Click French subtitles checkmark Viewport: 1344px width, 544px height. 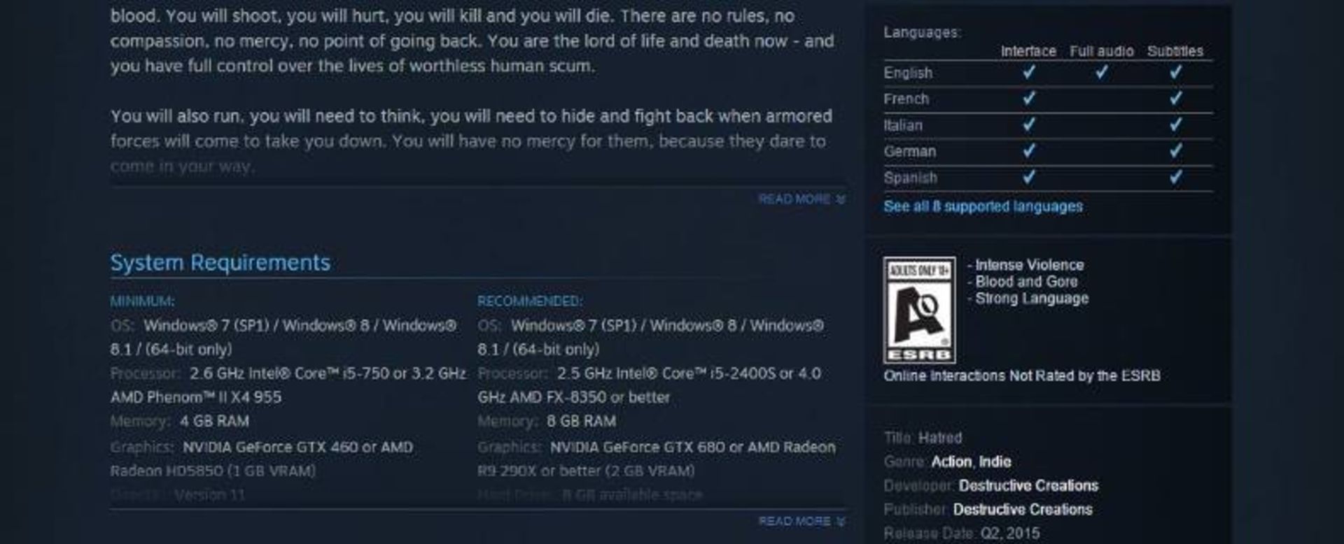(x=1175, y=99)
